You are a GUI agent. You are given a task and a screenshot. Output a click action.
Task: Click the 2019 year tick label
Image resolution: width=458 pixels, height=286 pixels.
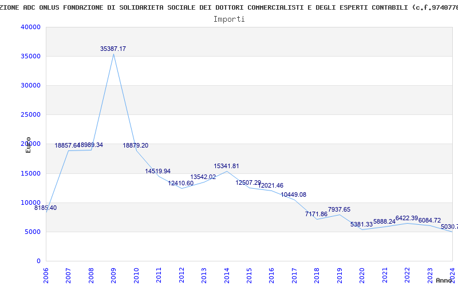(x=339, y=275)
